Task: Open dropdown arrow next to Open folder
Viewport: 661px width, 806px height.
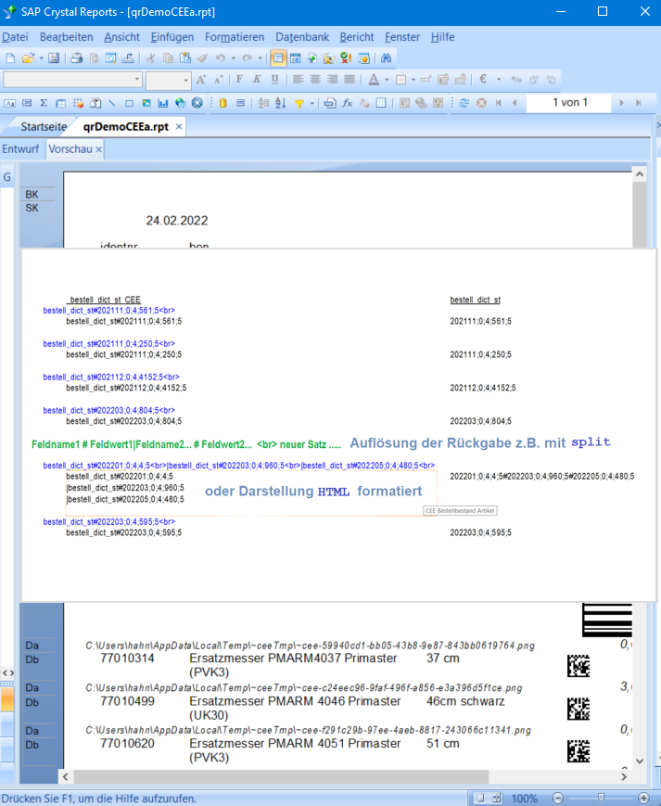Action: [41, 58]
